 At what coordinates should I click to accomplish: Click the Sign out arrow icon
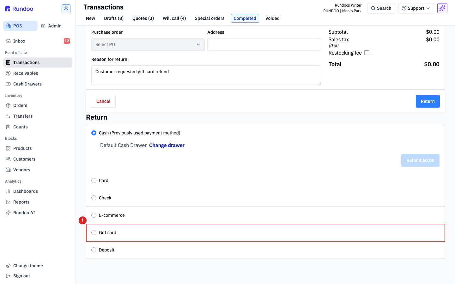[x=8, y=276]
